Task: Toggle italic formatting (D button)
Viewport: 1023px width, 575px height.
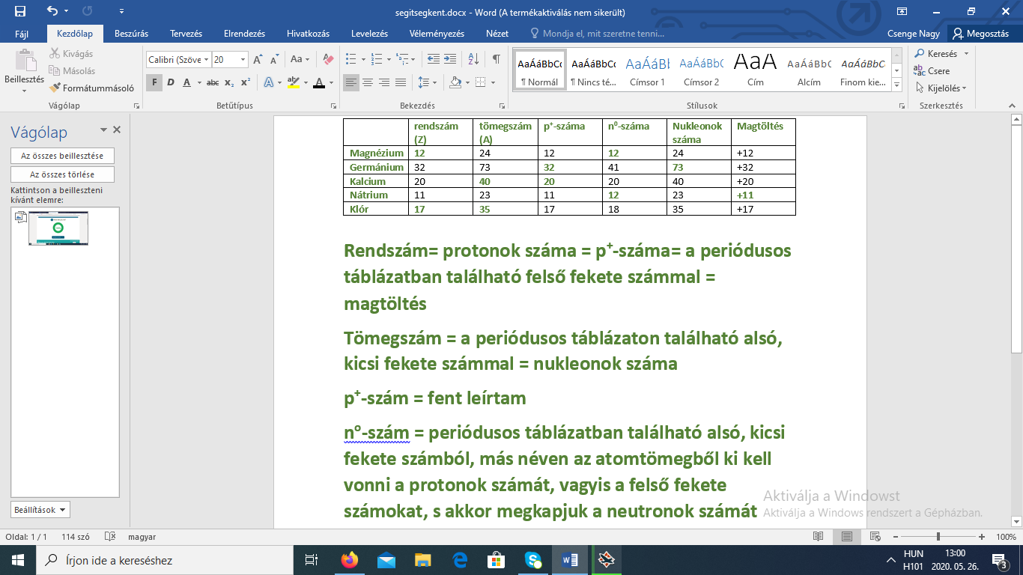Action: click(x=171, y=82)
